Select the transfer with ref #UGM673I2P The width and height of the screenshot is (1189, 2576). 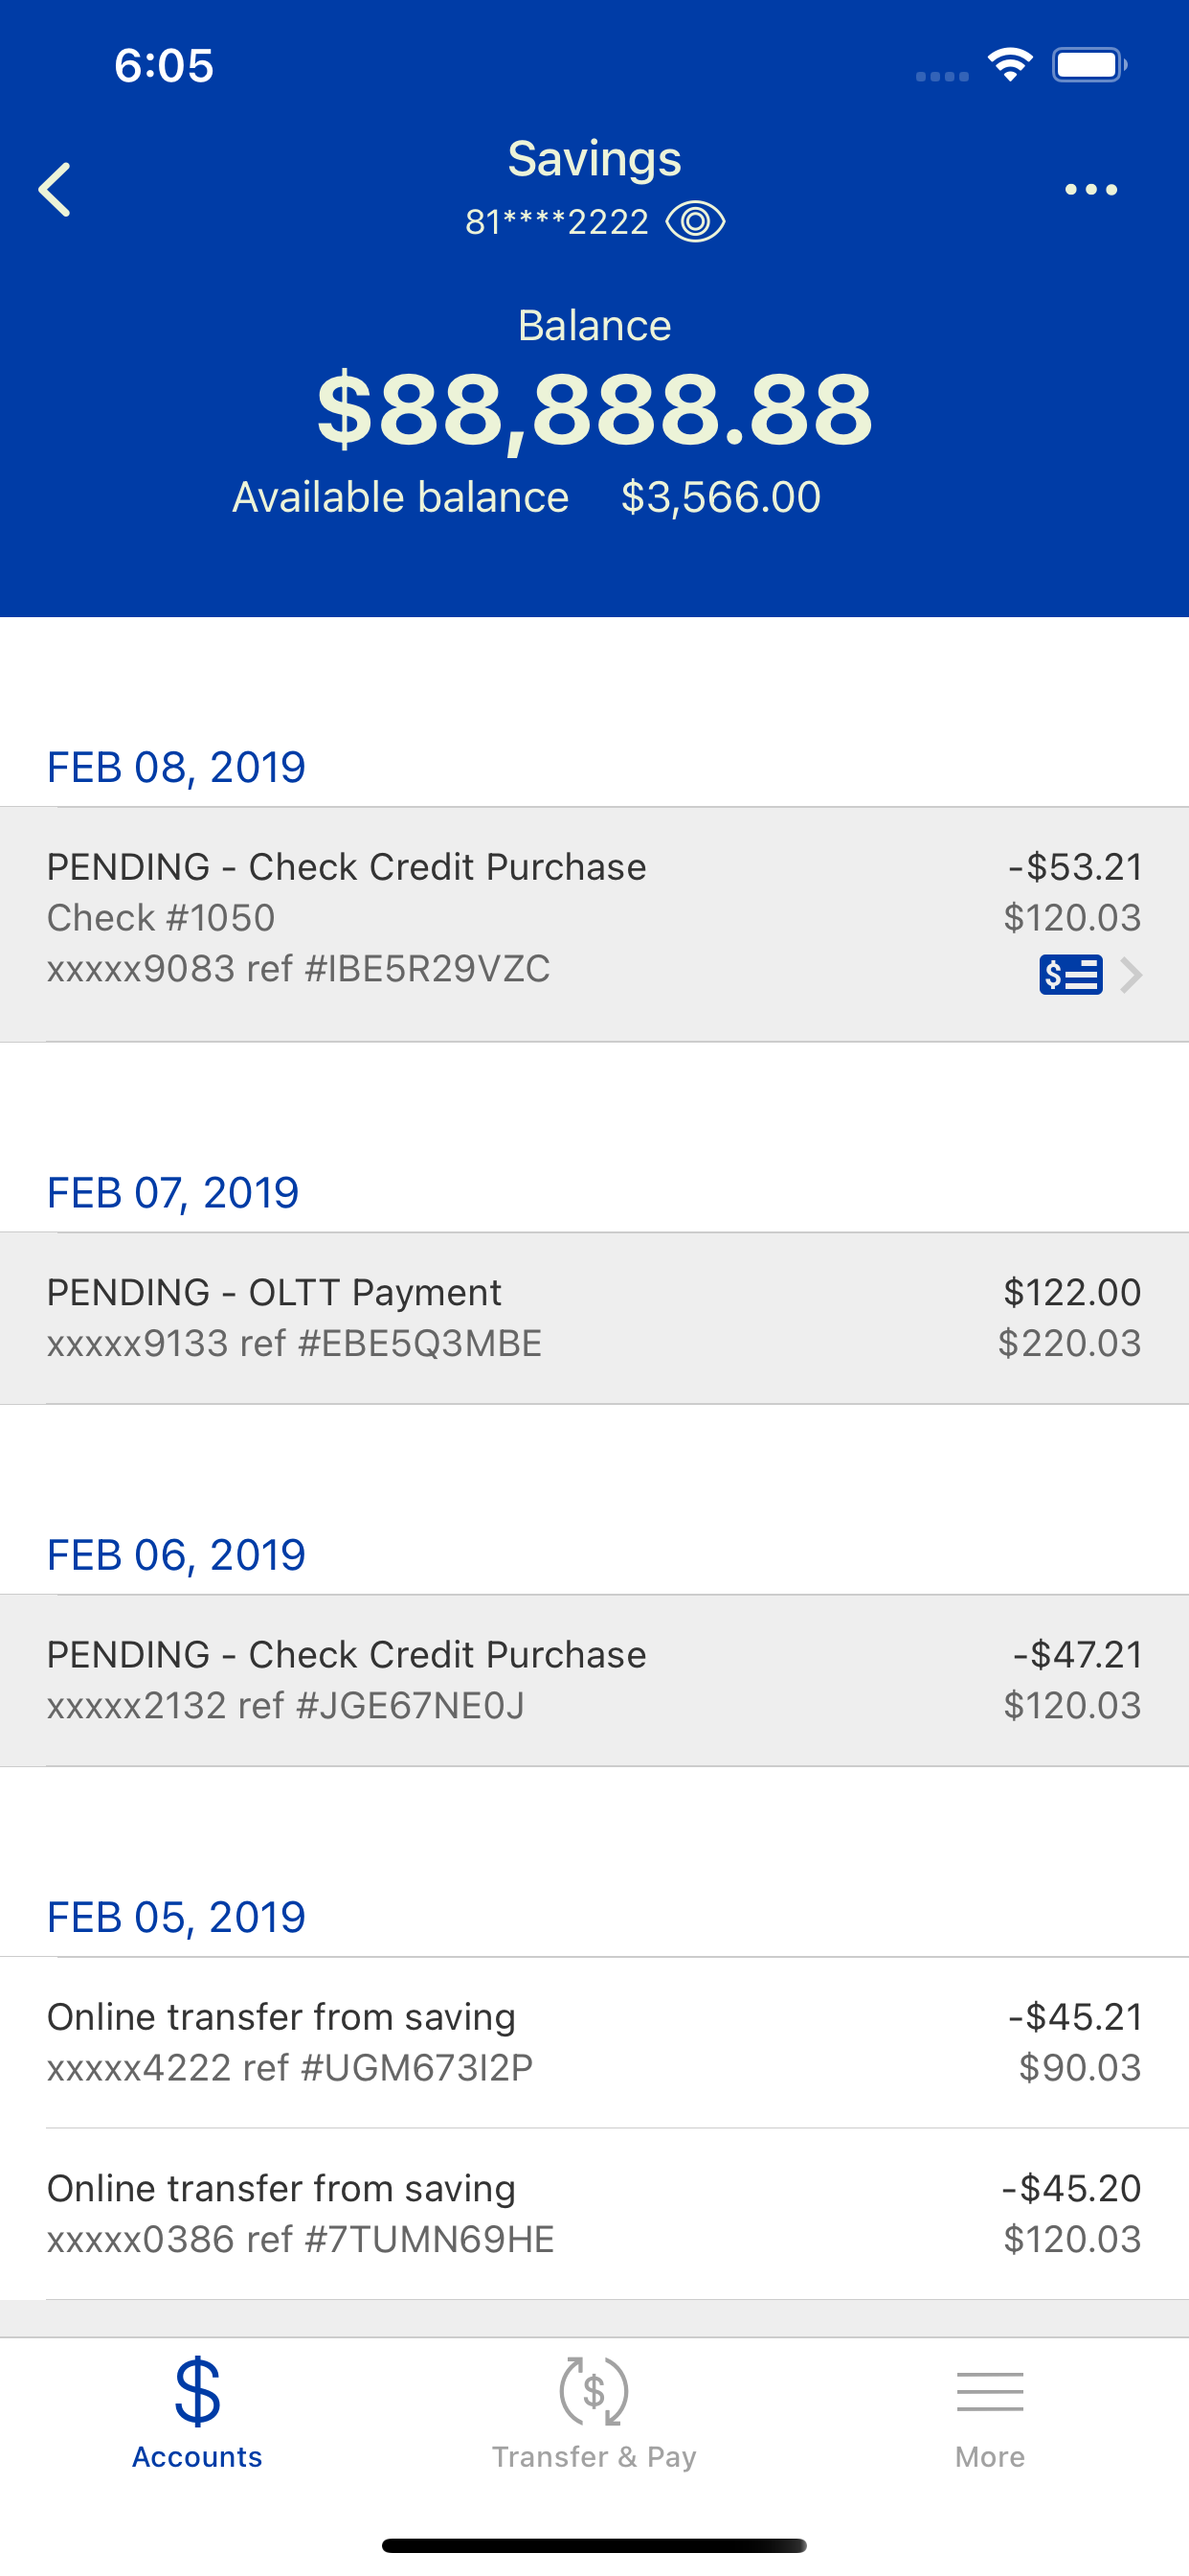pyautogui.click(x=594, y=2042)
